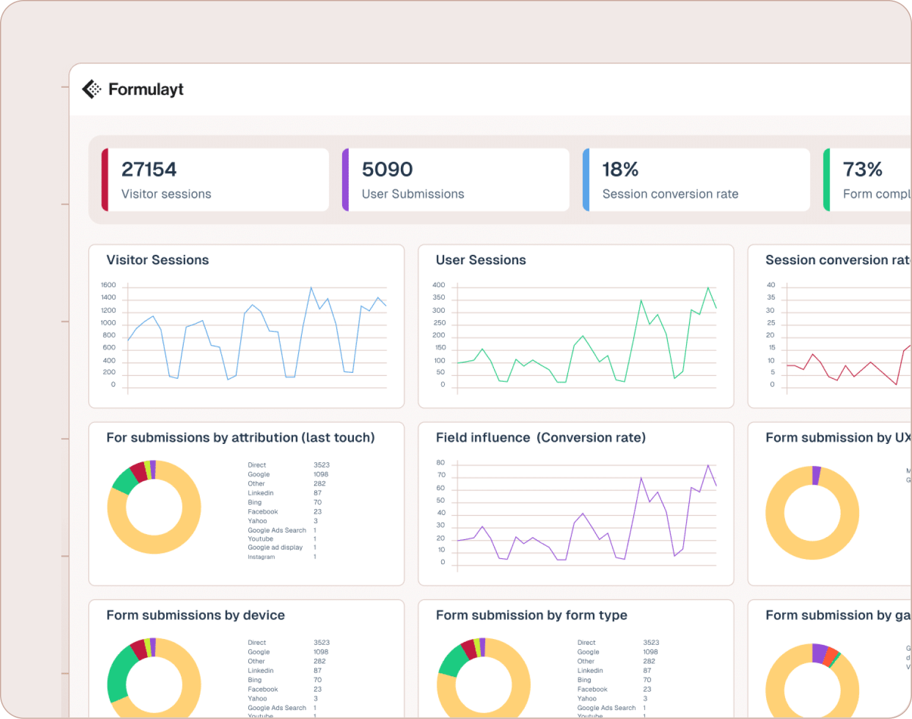
Task: Click the red accent bar on Visitor sessions card
Action: pos(105,180)
